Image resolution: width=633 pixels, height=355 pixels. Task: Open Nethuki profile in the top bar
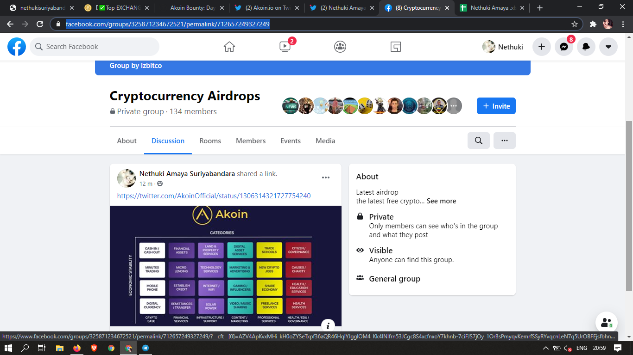pyautogui.click(x=503, y=47)
